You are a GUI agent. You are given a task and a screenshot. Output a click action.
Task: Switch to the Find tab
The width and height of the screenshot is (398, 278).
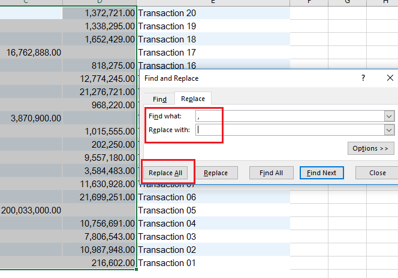(159, 99)
